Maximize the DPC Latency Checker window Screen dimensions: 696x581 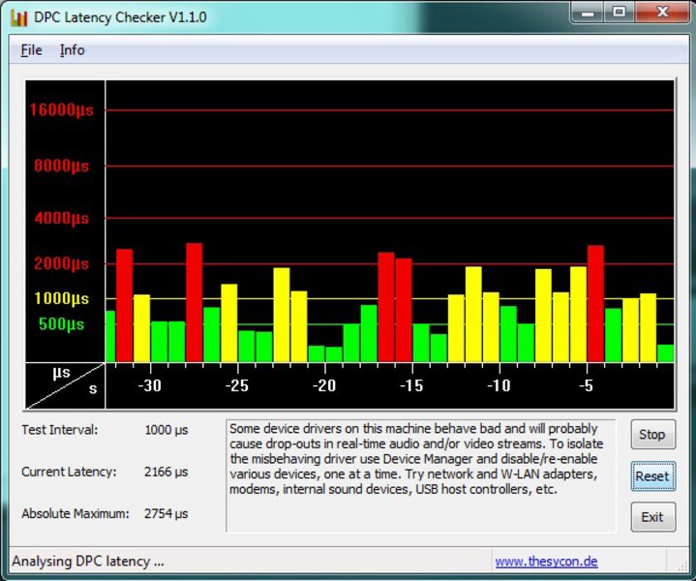[620, 12]
